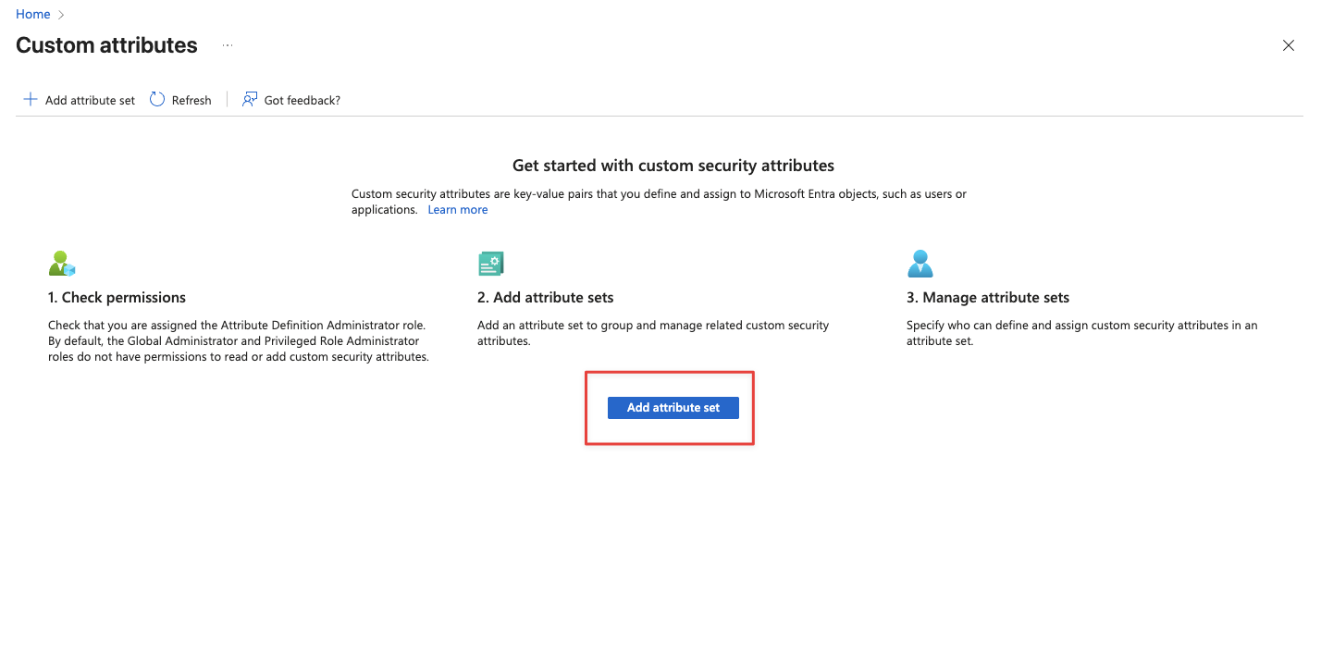Click the 'Get started with custom security attributes' heading
Screen dimensions: 1321x666
click(x=673, y=166)
